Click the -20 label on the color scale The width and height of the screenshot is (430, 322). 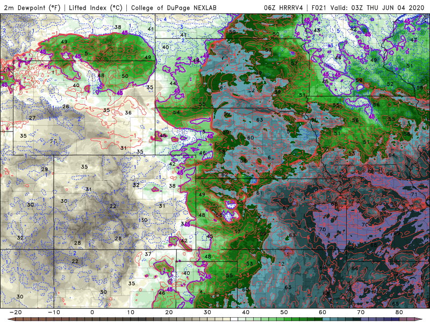tap(16, 312)
